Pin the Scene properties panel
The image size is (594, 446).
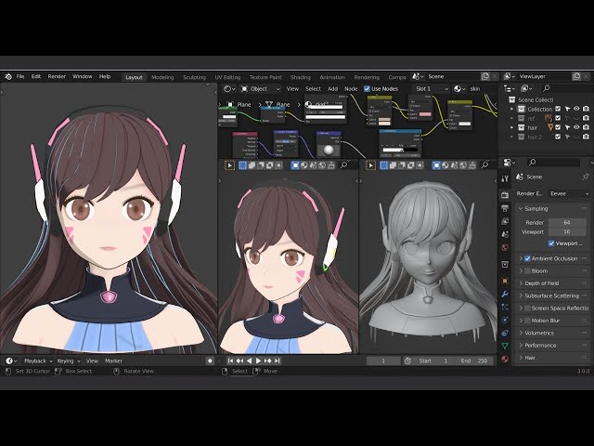pos(586,177)
